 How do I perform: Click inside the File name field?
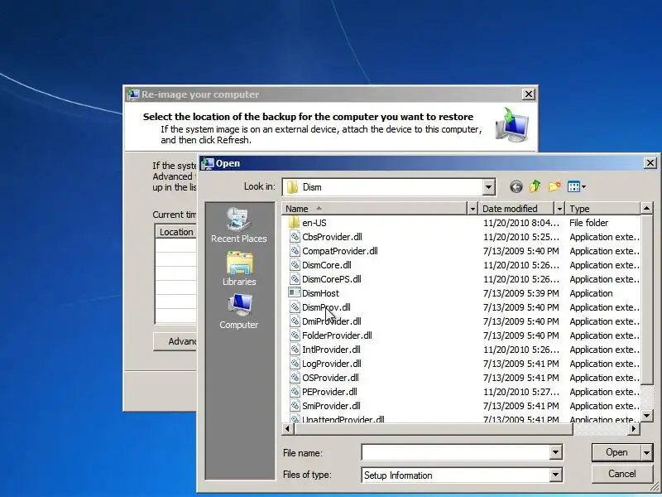pyautogui.click(x=456, y=452)
